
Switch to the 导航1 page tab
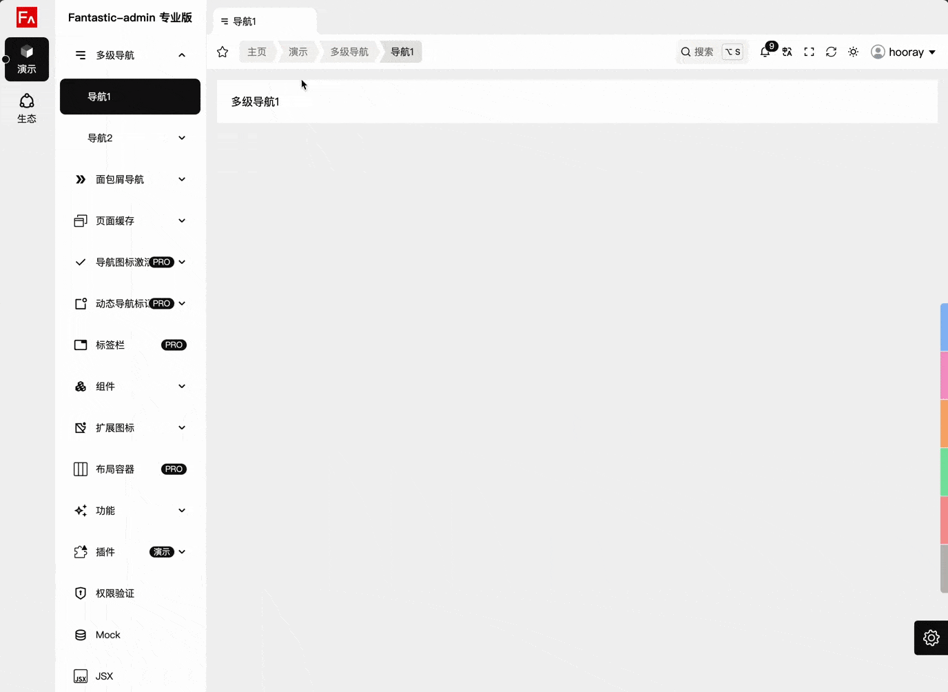(265, 21)
